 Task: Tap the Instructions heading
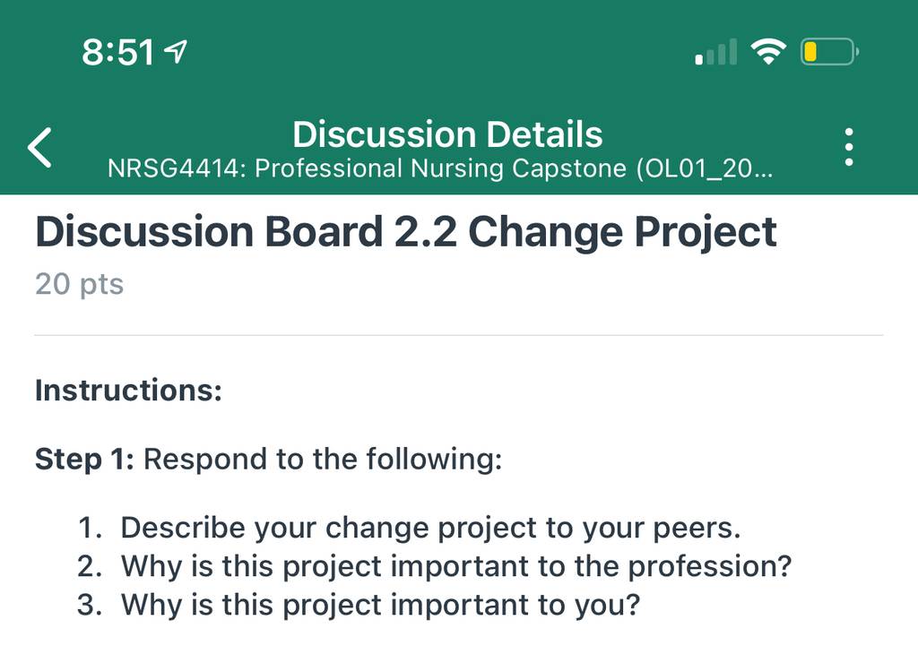(x=129, y=391)
